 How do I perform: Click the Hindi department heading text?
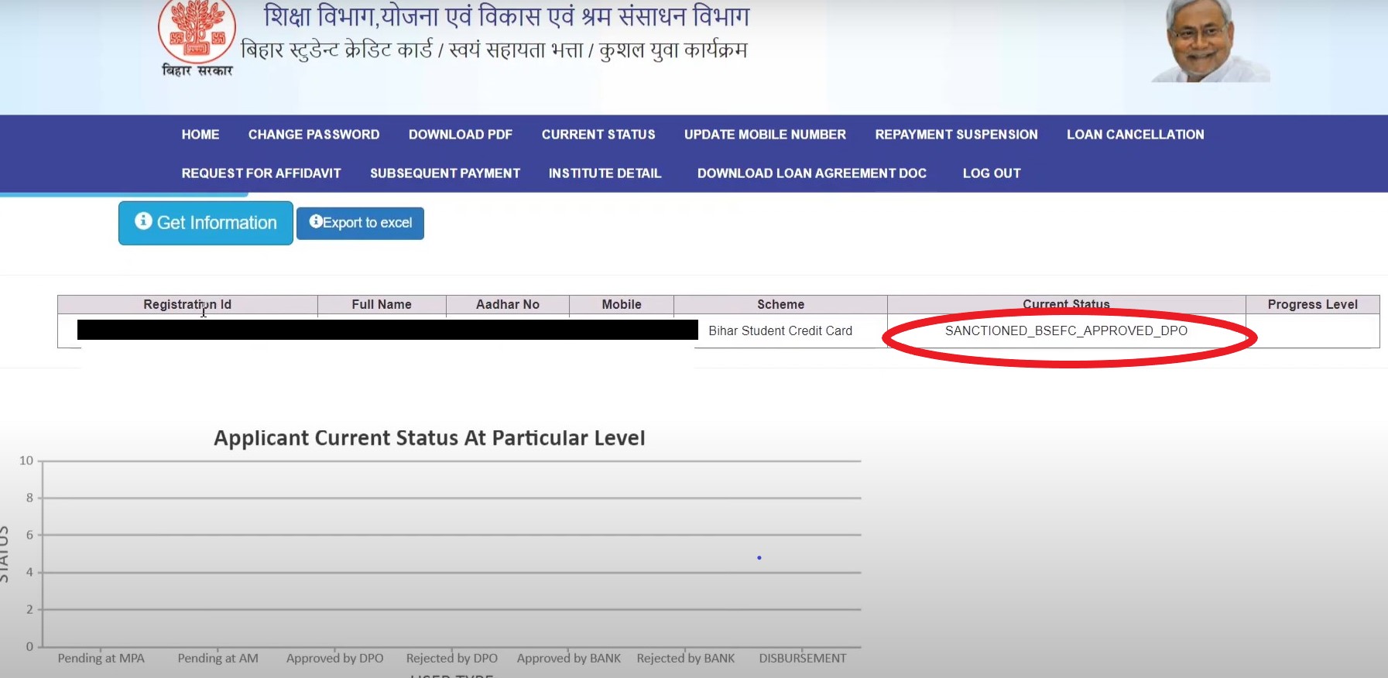click(507, 16)
